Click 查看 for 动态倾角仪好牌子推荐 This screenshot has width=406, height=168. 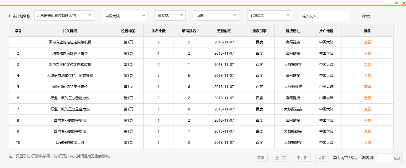tap(368, 53)
